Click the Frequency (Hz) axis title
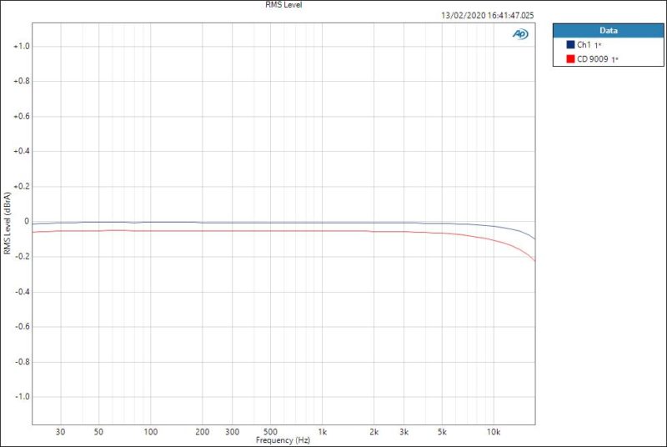Screen dimensions: 667x447 pos(283,439)
